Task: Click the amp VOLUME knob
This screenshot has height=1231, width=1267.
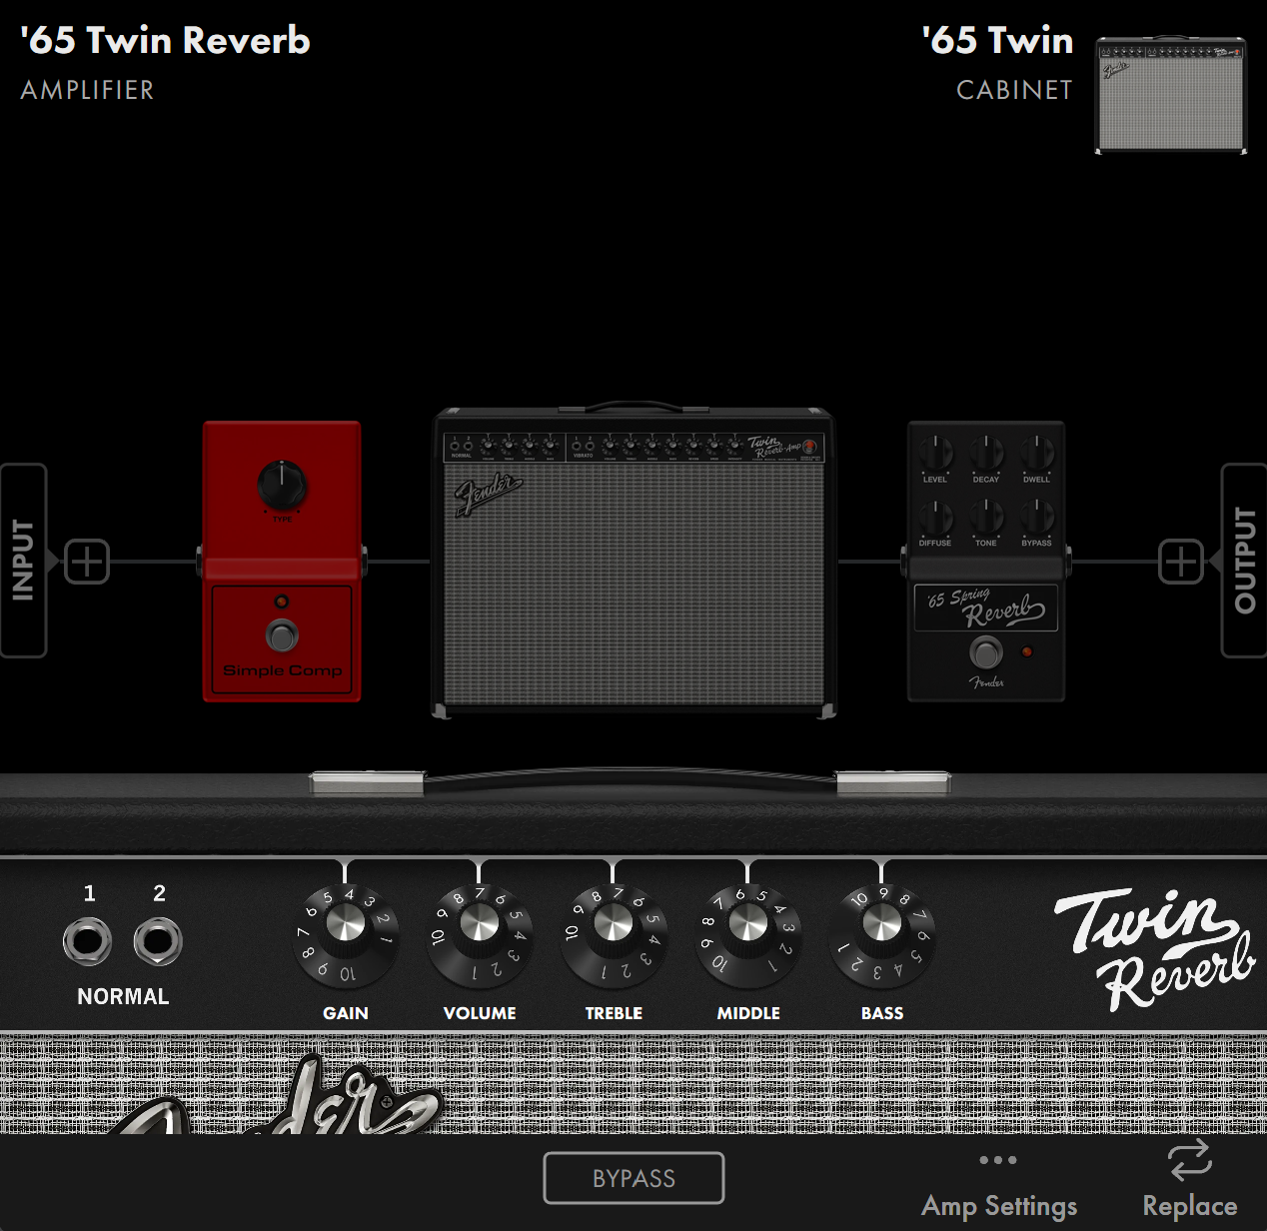Action: click(480, 936)
